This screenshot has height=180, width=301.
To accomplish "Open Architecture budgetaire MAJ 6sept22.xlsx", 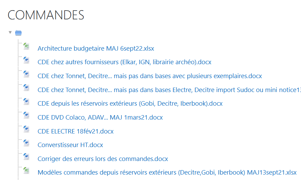I will (x=96, y=49).
